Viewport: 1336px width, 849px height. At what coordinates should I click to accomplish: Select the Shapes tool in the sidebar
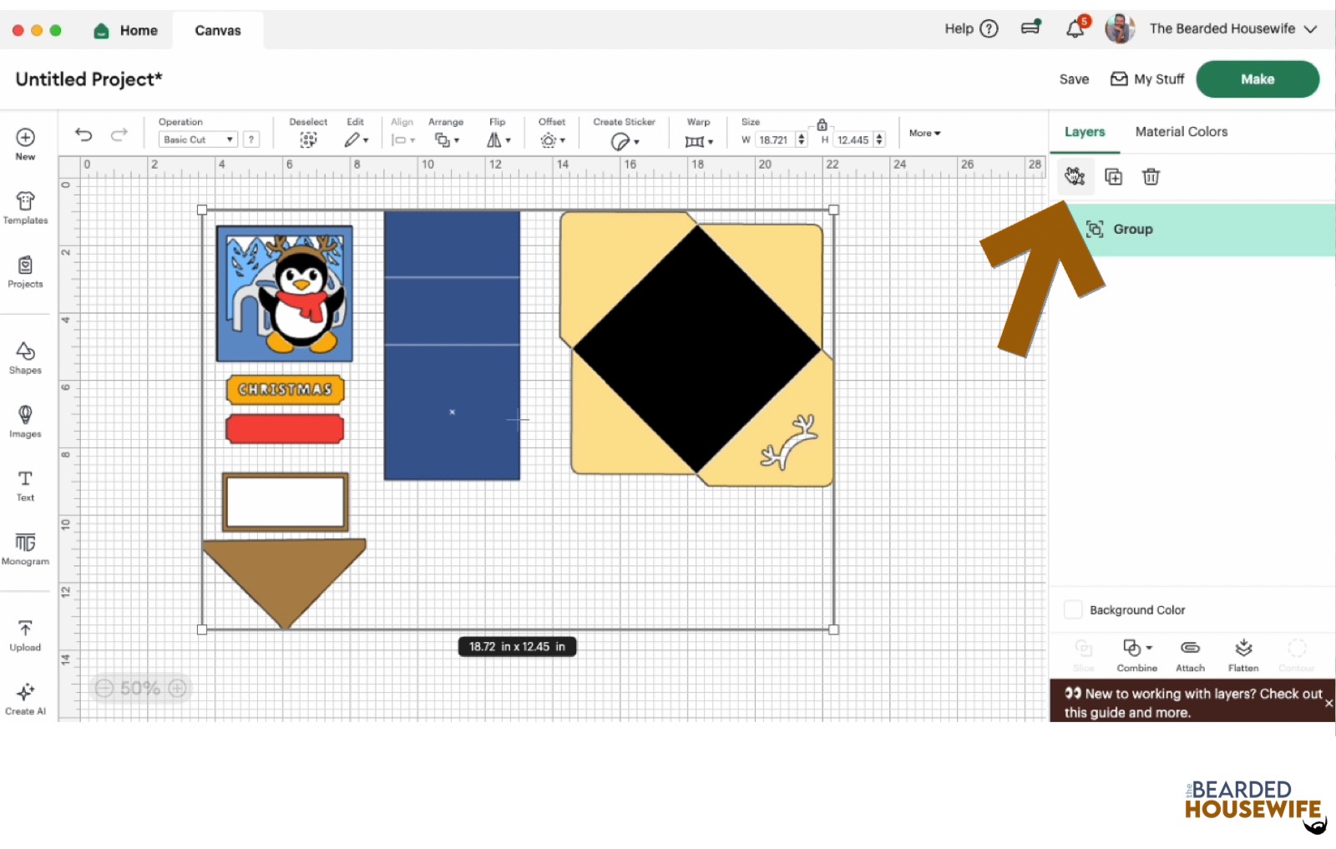tap(25, 356)
